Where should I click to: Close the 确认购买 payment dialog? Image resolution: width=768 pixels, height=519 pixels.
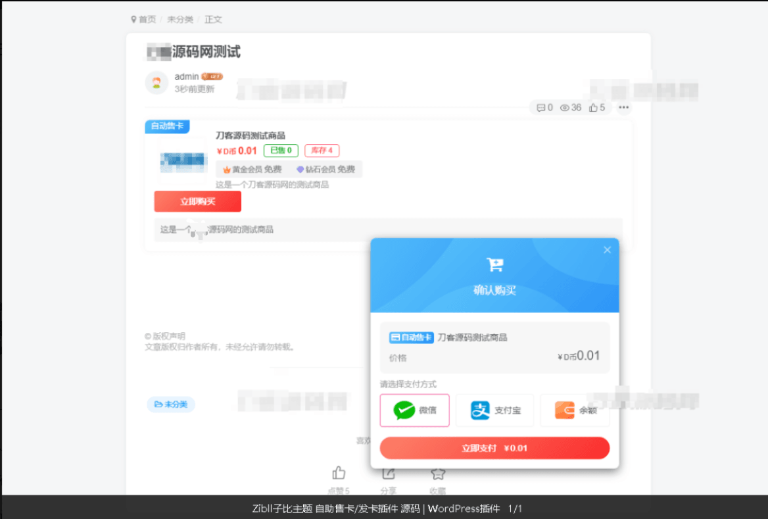coord(607,250)
